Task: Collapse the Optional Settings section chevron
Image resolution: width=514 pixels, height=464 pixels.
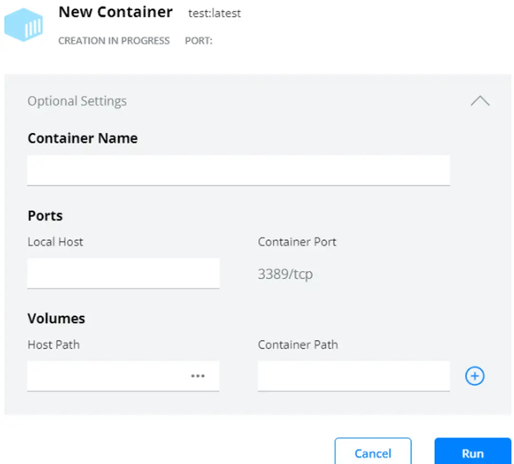Action: 481,100
